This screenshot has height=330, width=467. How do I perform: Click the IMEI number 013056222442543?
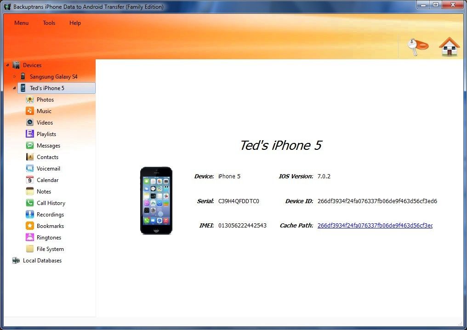tap(242, 226)
